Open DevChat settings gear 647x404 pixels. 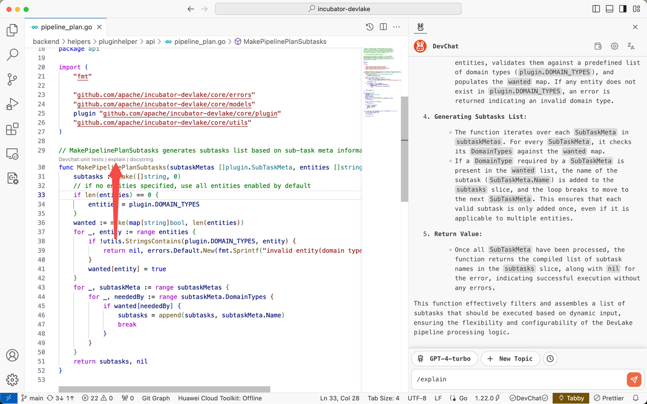615,46
